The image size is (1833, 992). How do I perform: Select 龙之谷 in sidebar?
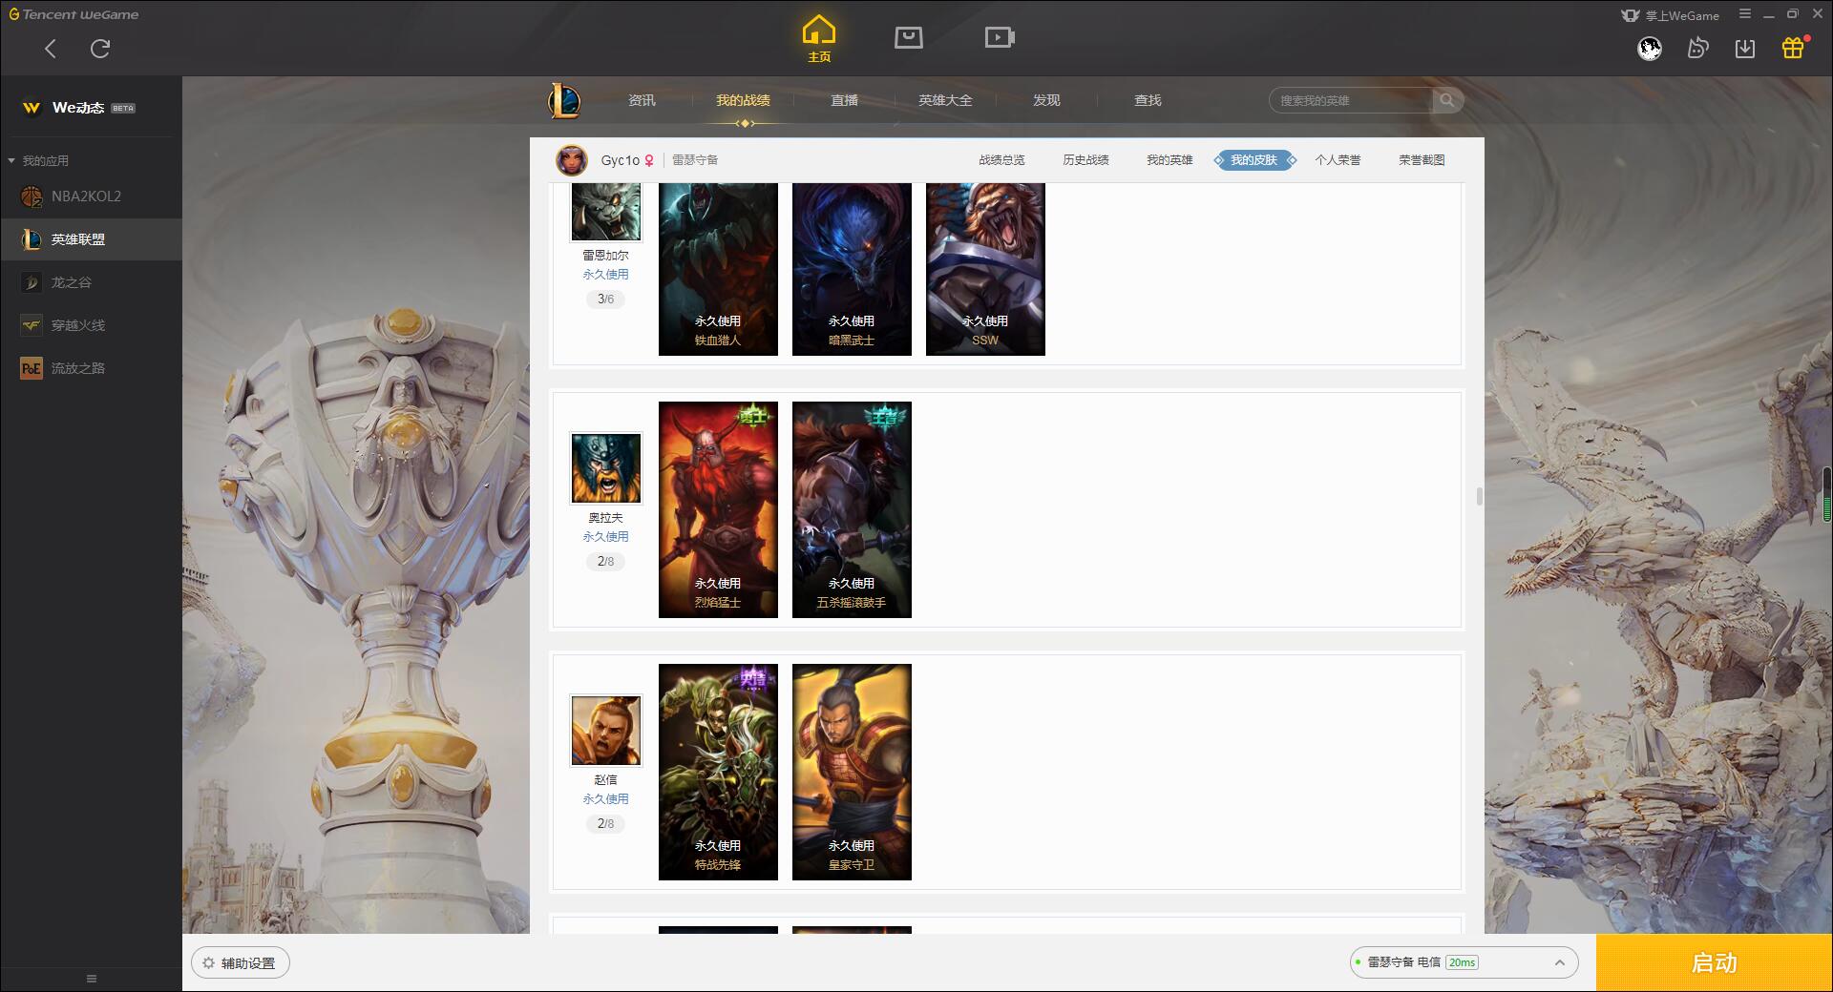click(x=91, y=282)
